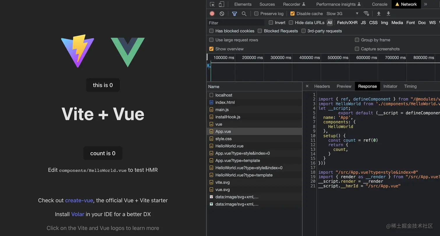This screenshot has width=440, height=236.
Task: Filter requests by JS type
Action: point(363,23)
